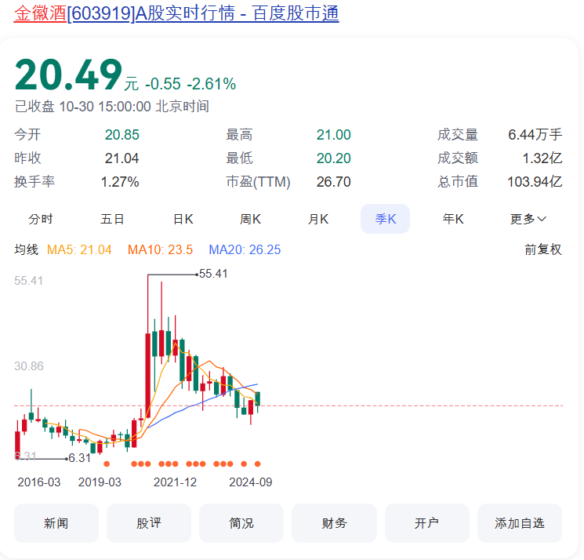Click the 2021-12 axis date label
This screenshot has height=560, width=584.
175,482
